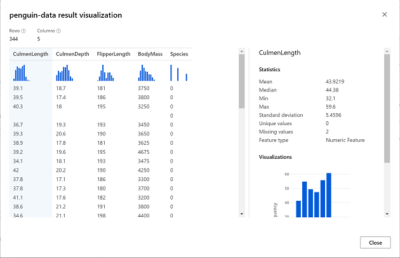Open the Rows info tooltip icon
This screenshot has width=400, height=258.
coord(23,31)
